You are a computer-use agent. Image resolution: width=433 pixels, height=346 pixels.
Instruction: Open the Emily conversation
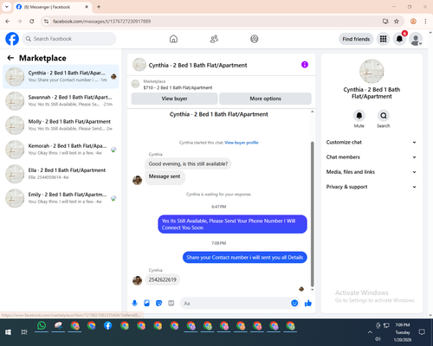tap(61, 198)
